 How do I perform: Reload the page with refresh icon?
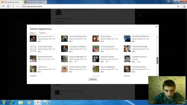(13, 6)
